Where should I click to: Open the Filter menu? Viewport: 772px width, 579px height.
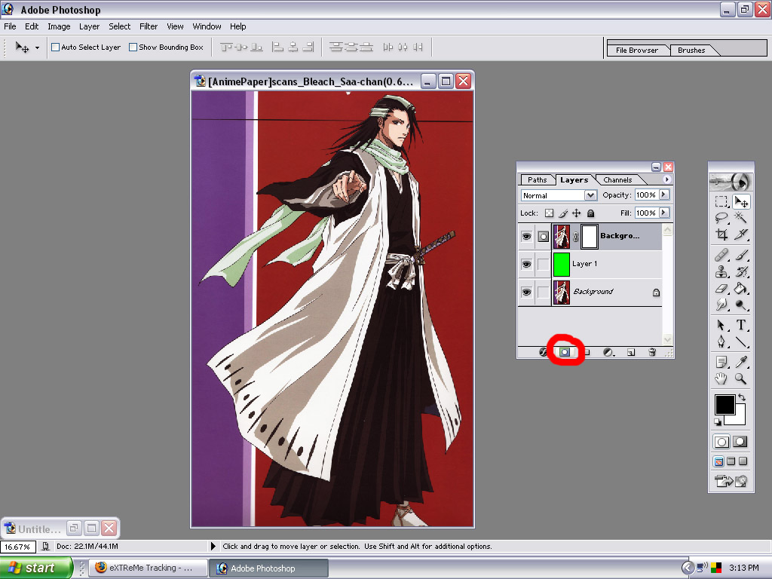pyautogui.click(x=149, y=26)
